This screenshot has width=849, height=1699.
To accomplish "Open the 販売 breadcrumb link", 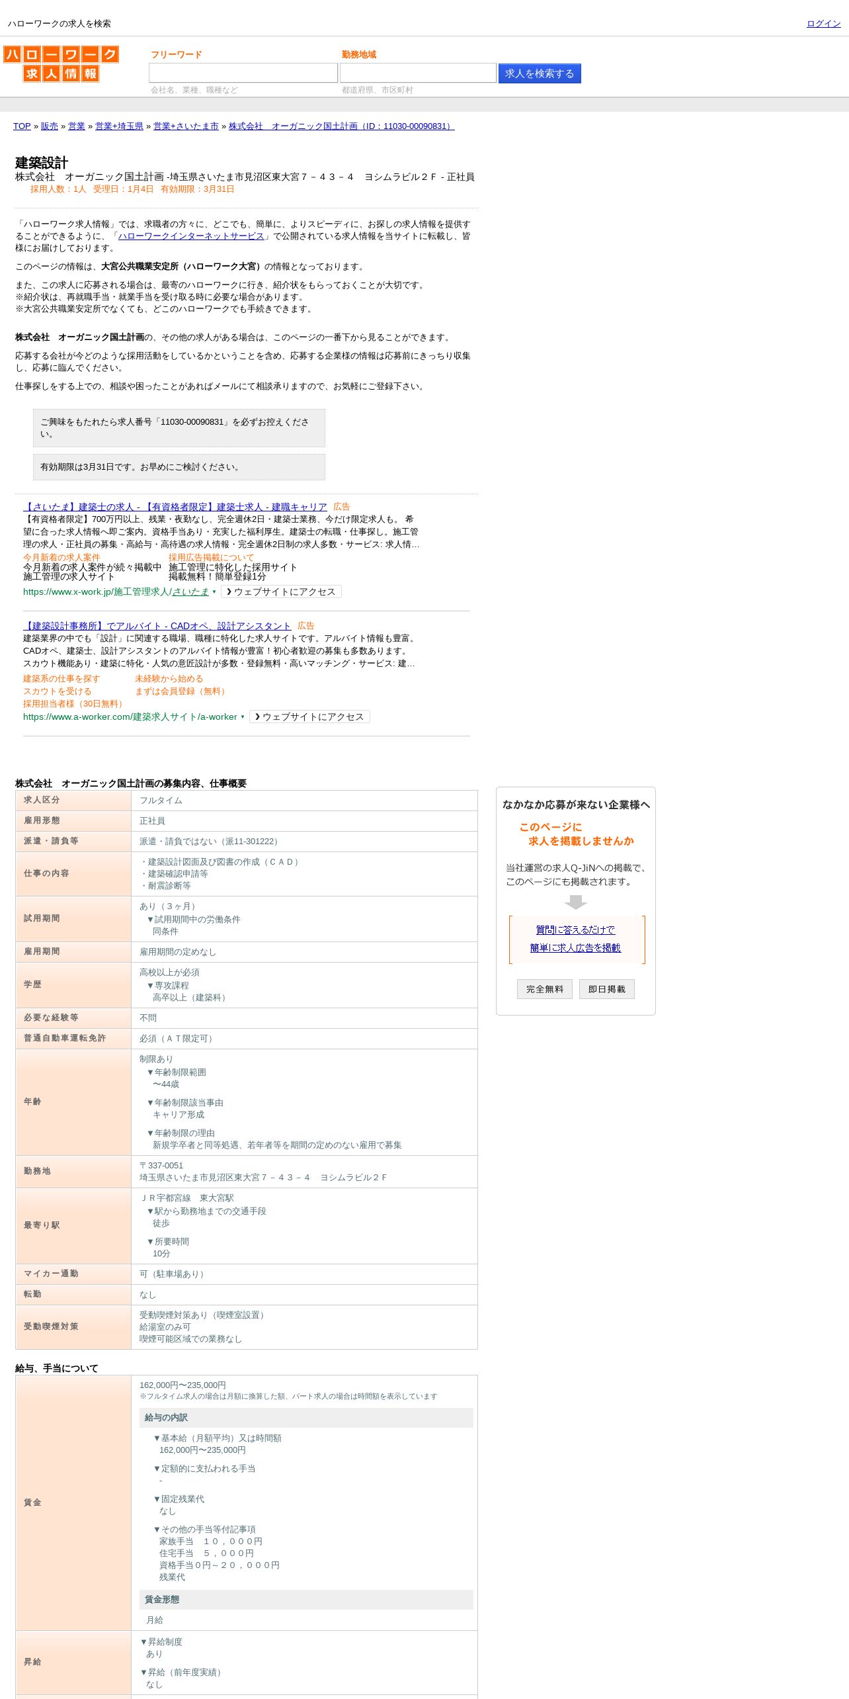I will [50, 126].
